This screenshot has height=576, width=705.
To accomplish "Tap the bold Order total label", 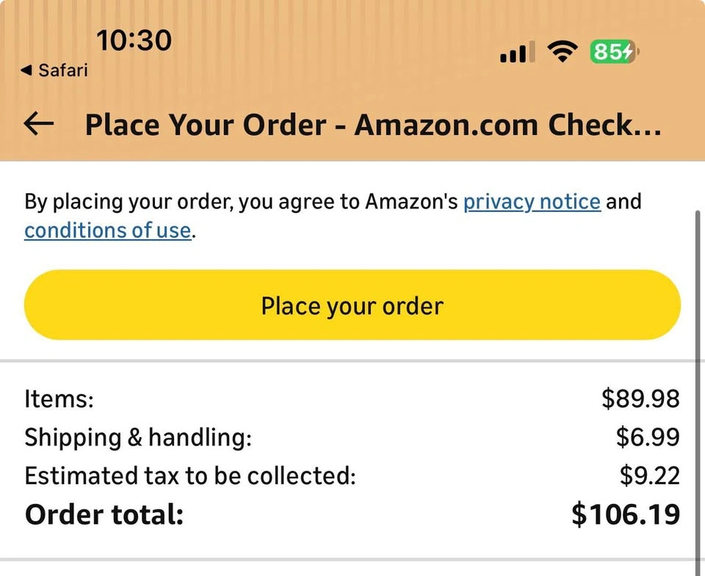I will coord(104,514).
